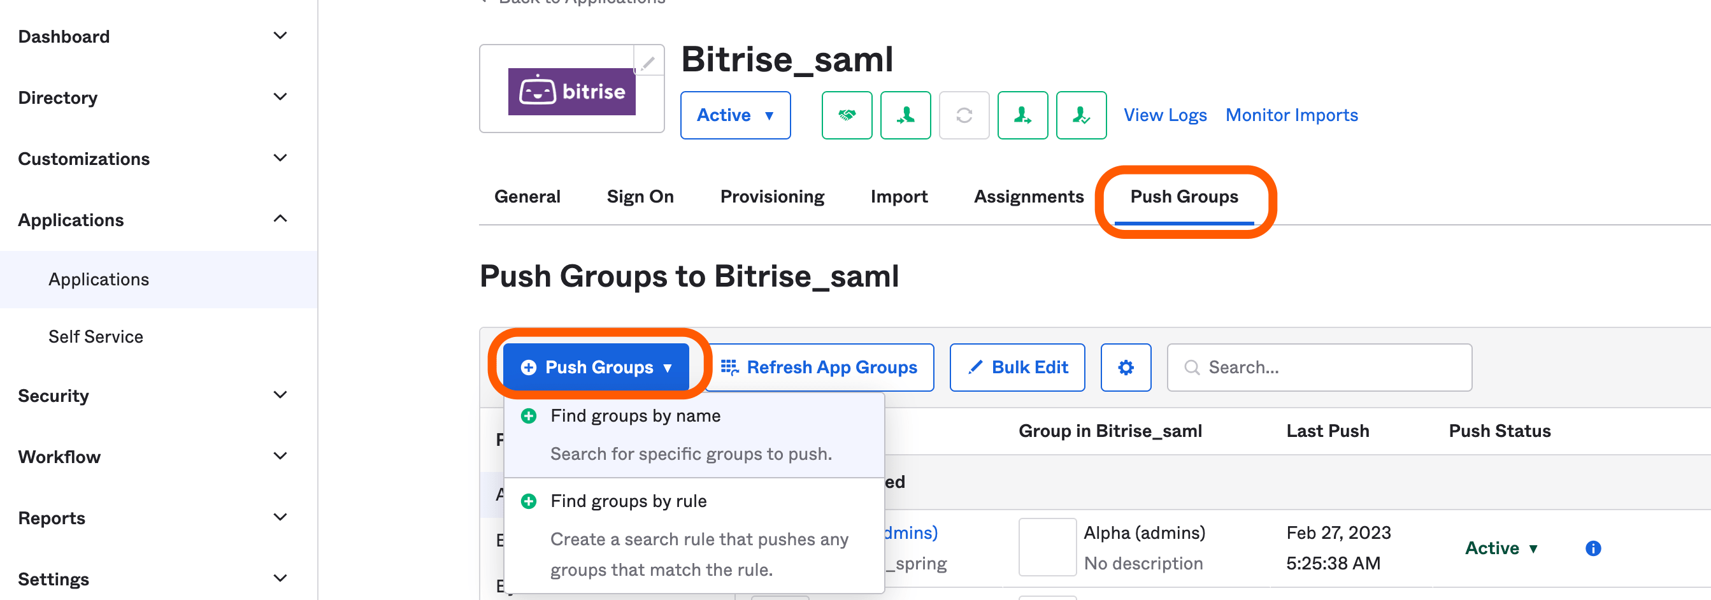The height and width of the screenshot is (600, 1711).
Task: Open the push groups table settings gear
Action: tap(1126, 367)
